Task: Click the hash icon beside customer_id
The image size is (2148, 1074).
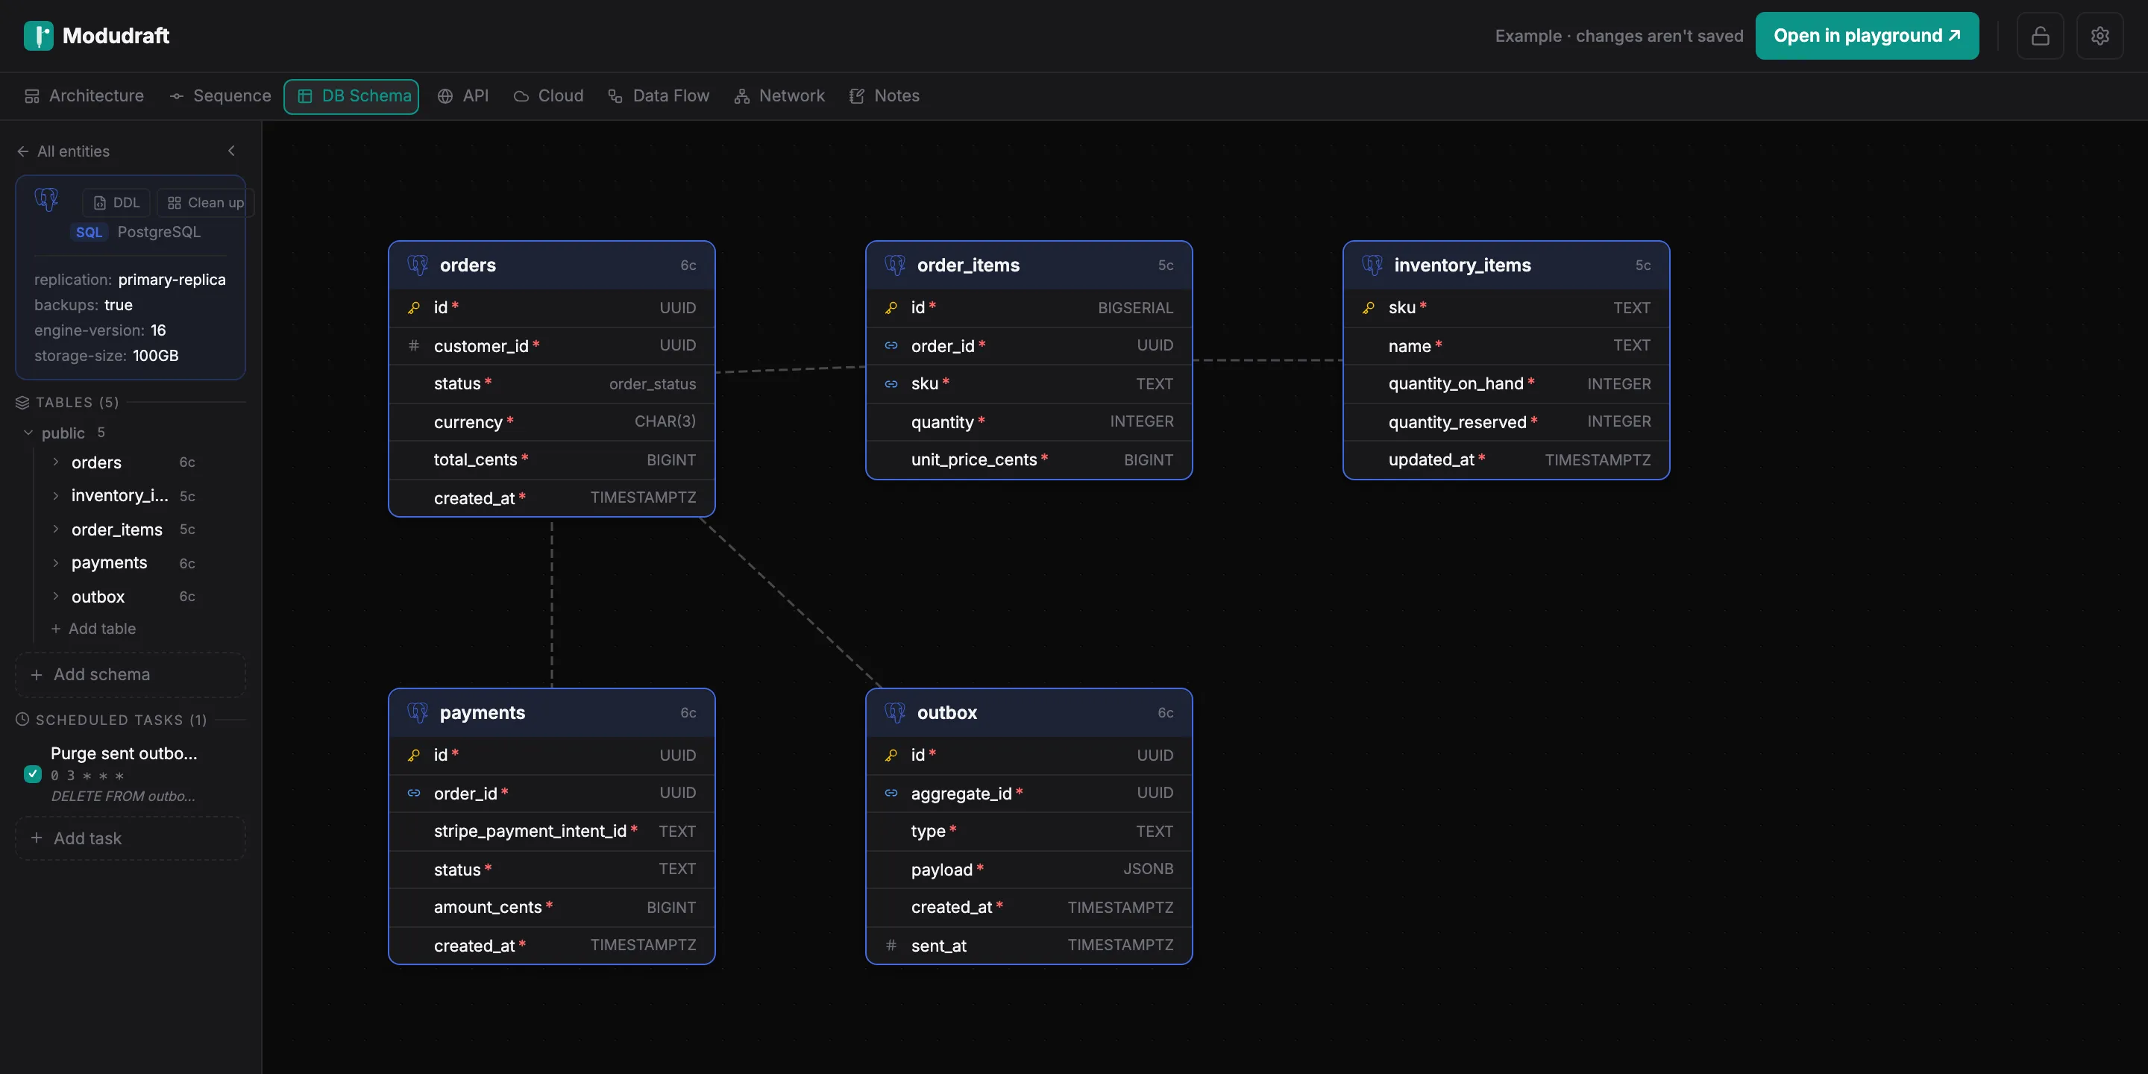Action: pyautogui.click(x=414, y=345)
